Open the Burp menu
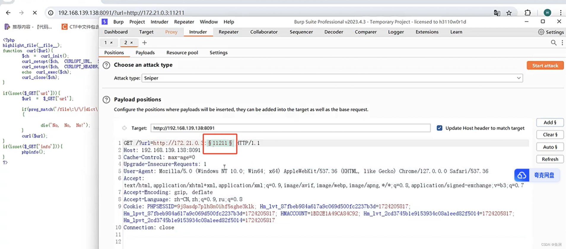566x249 pixels. [118, 22]
